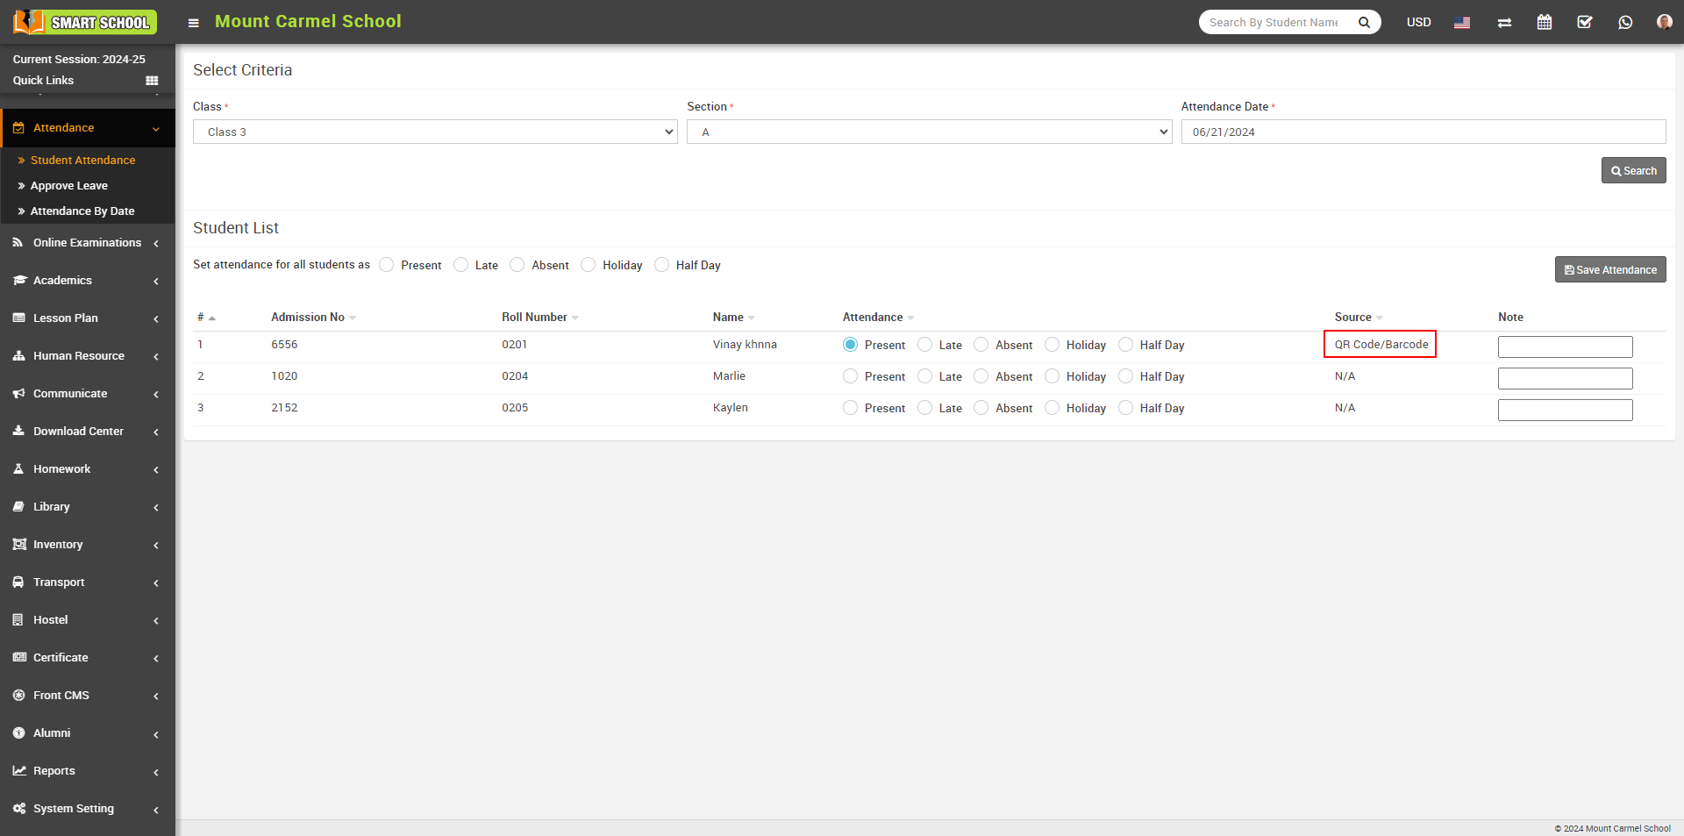Click the USD currency label in header
The width and height of the screenshot is (1684, 836).
click(1418, 22)
